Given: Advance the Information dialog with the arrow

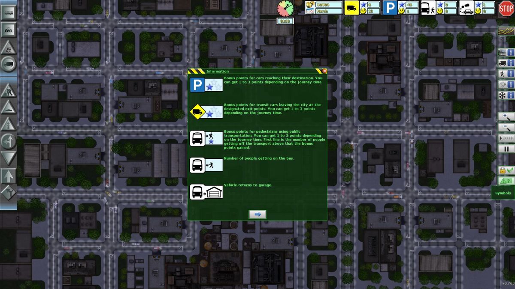Looking at the screenshot, I should [257, 214].
